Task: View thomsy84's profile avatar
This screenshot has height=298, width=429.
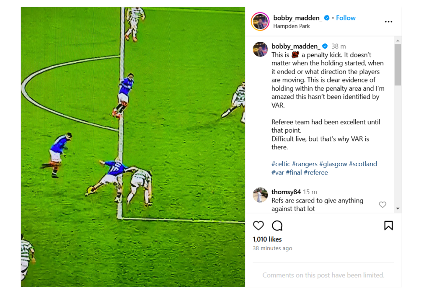Action: [x=260, y=195]
